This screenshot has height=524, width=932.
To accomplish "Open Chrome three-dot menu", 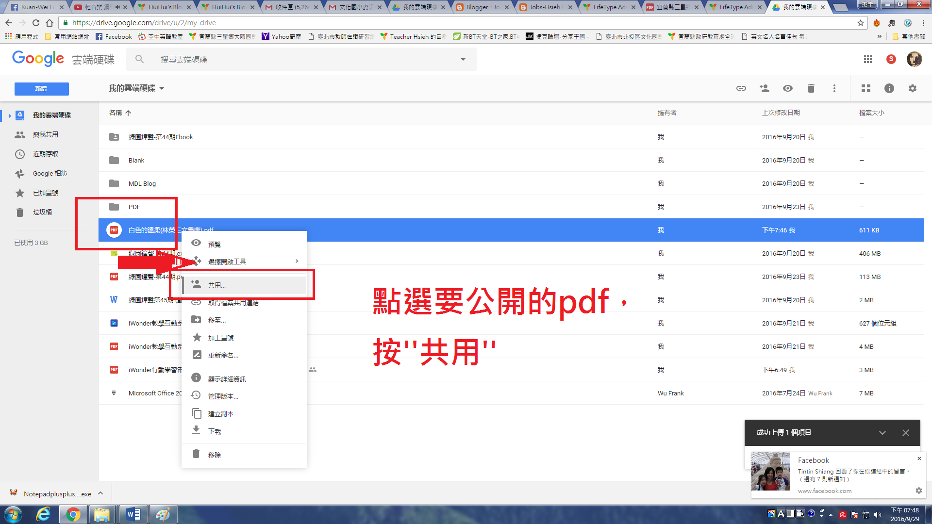I will (x=923, y=23).
